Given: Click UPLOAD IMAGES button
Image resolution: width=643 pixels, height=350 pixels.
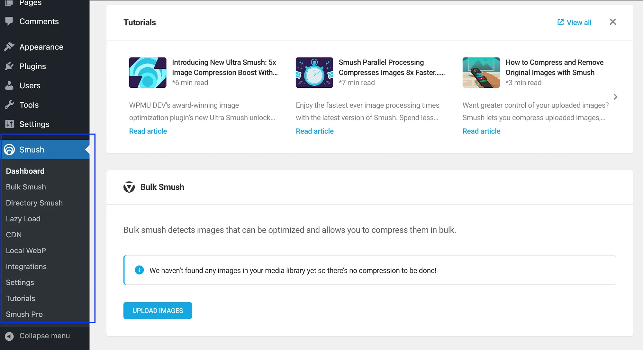Looking at the screenshot, I should point(158,311).
